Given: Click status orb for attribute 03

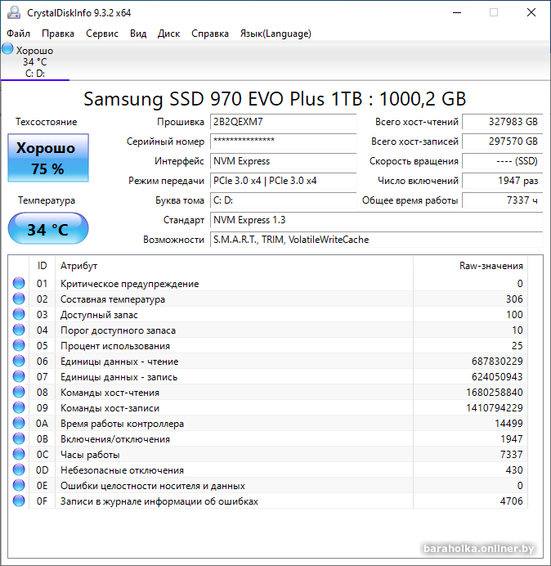Looking at the screenshot, I should (x=19, y=314).
